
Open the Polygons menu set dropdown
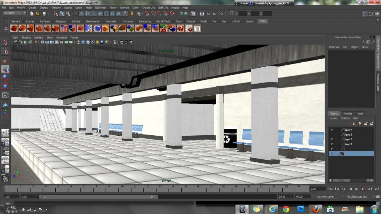coord(14,13)
